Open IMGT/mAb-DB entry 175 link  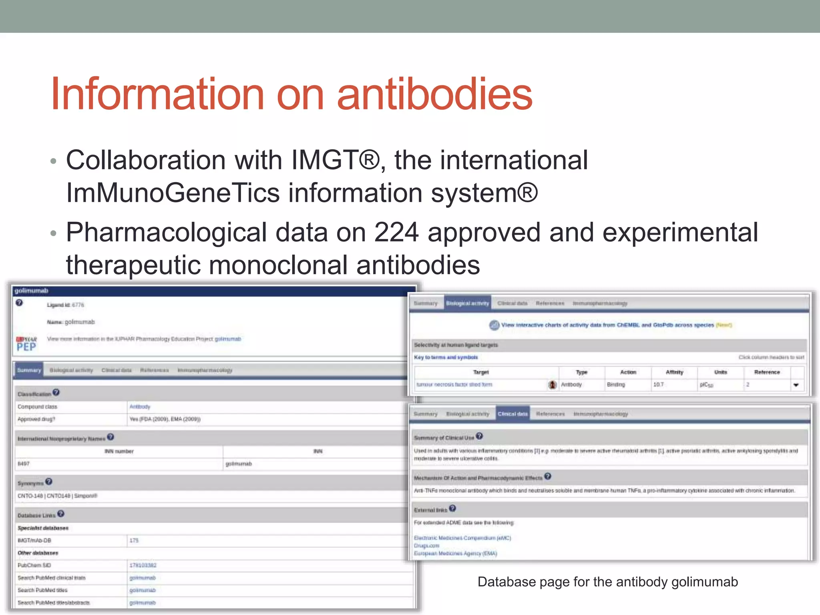click(134, 541)
